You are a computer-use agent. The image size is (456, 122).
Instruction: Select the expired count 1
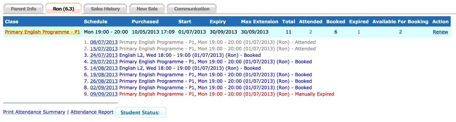pos(359,32)
